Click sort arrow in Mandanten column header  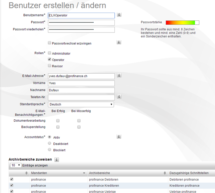(x=84, y=173)
